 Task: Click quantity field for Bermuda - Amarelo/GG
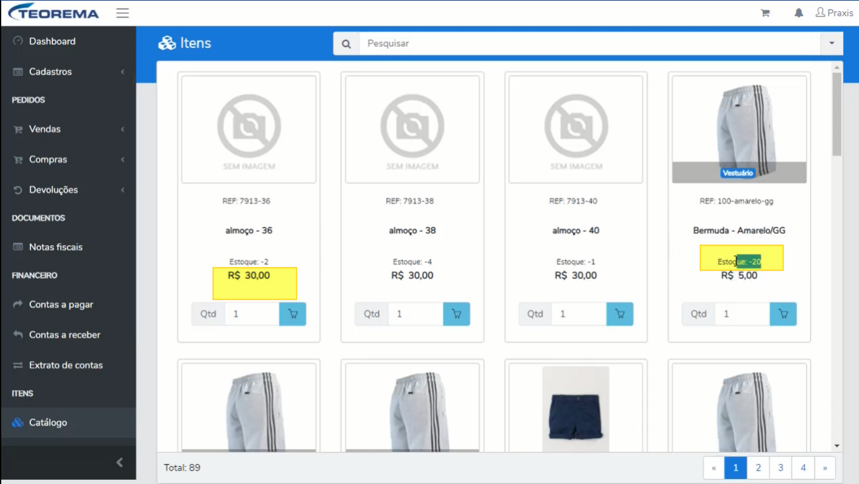click(742, 314)
